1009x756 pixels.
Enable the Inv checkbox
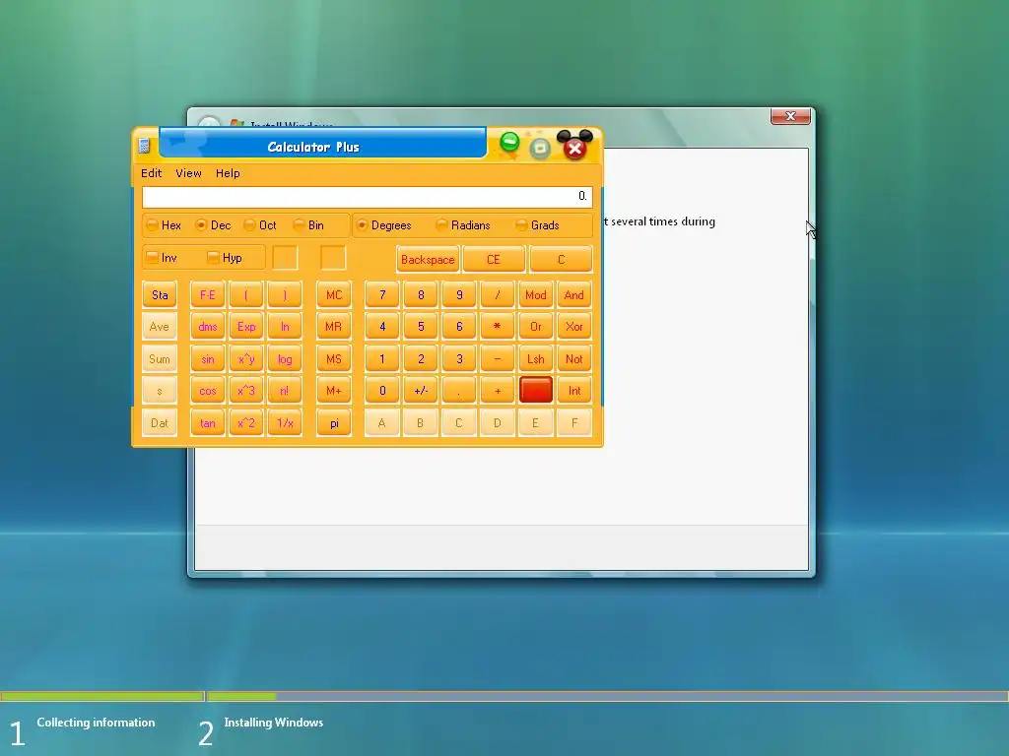(162, 258)
